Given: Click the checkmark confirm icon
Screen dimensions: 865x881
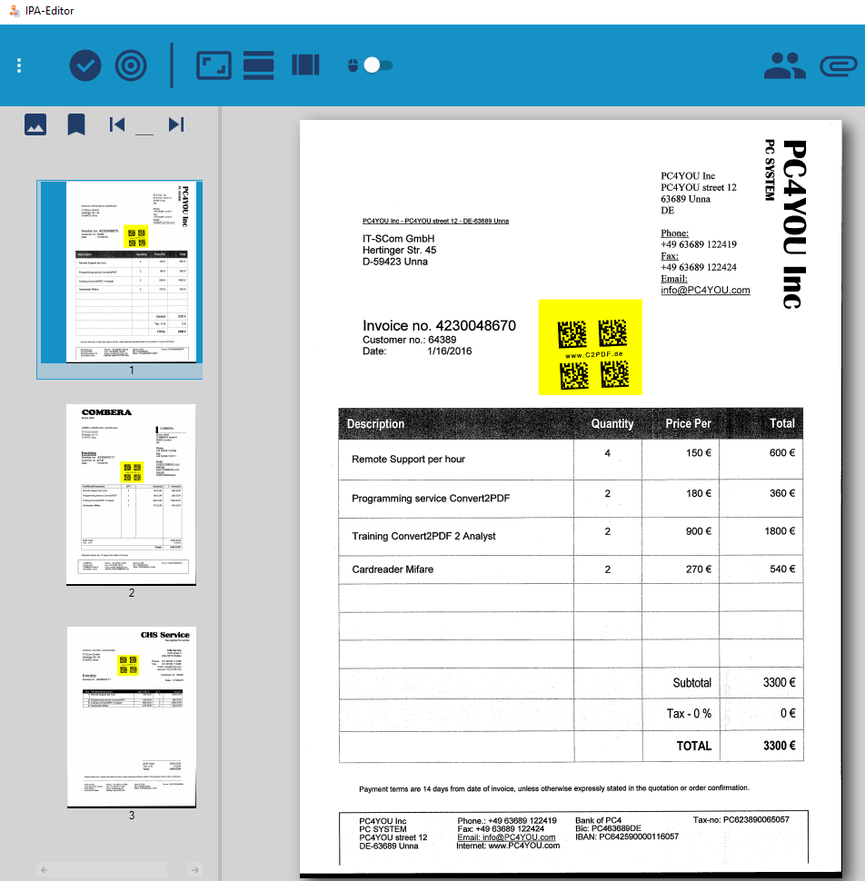Looking at the screenshot, I should tap(85, 65).
